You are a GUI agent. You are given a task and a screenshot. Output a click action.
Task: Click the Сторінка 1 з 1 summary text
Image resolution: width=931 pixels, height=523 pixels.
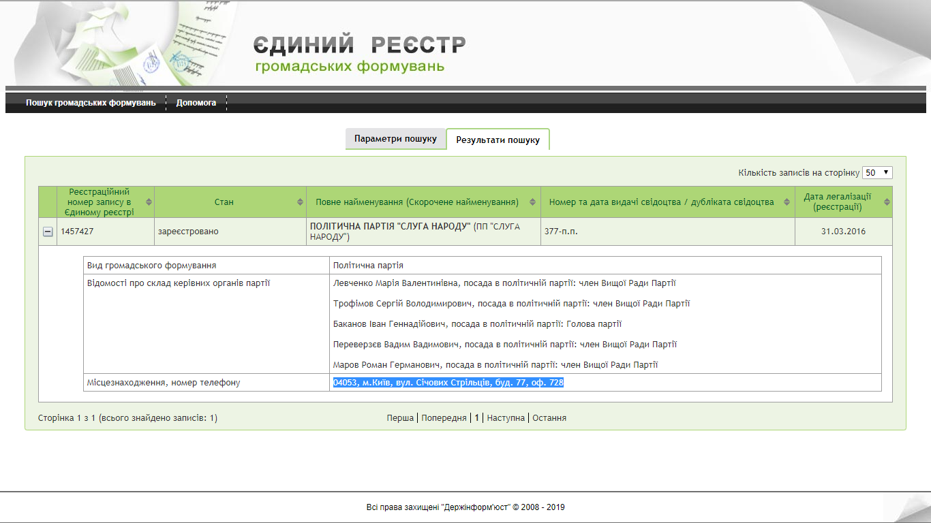click(x=127, y=418)
